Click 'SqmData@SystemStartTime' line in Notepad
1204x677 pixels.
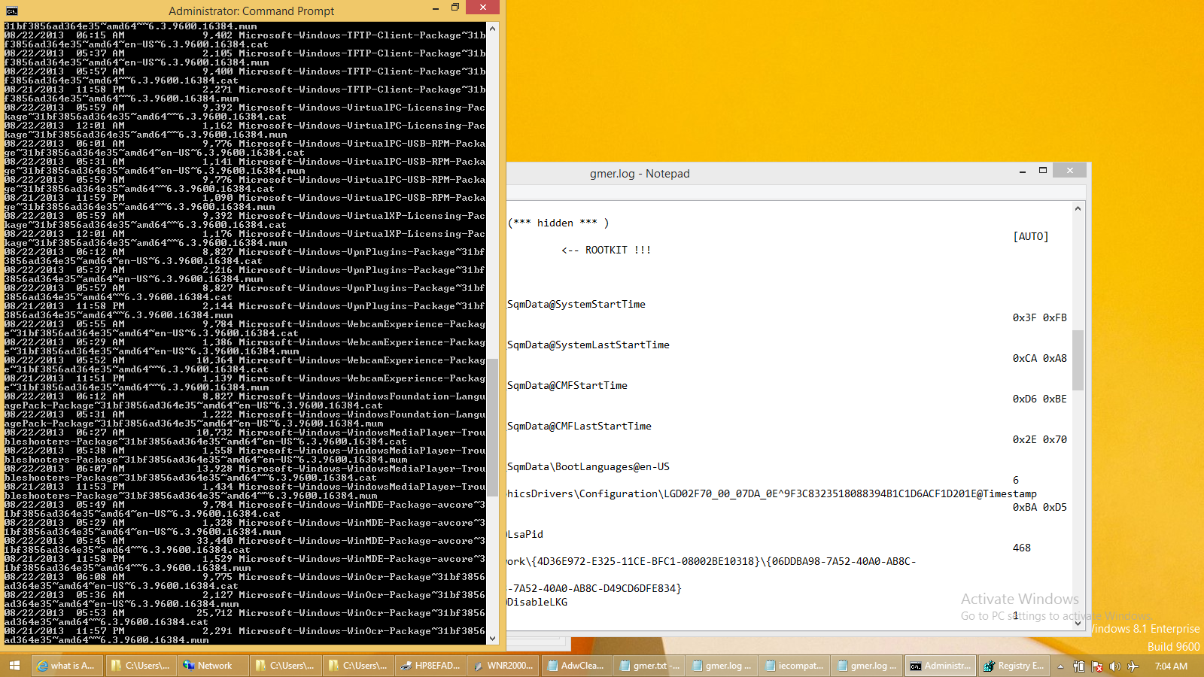click(x=576, y=304)
